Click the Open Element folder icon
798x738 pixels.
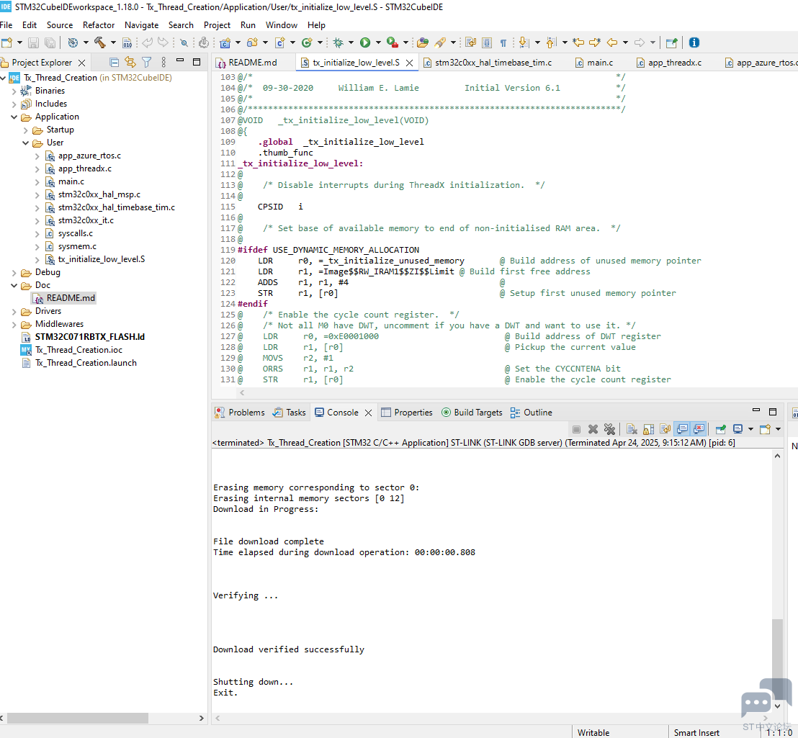[423, 42]
